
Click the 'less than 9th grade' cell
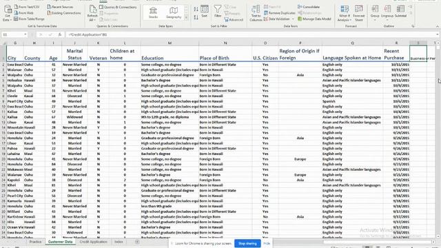click(170, 206)
